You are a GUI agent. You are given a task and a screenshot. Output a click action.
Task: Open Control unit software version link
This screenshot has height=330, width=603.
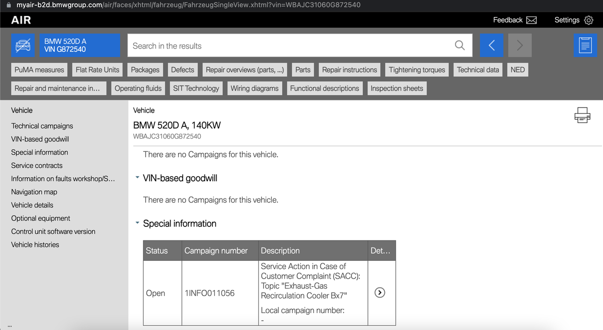point(53,231)
